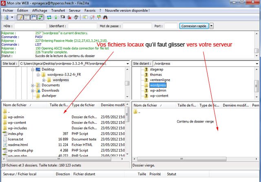
Task: Click the message log vertical scrollbar thumb
Action: click(x=257, y=51)
